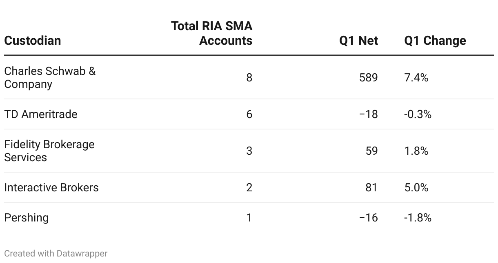Click the -0.3% Q1 Change cell
Screen dimensions: 498x263
(x=418, y=114)
